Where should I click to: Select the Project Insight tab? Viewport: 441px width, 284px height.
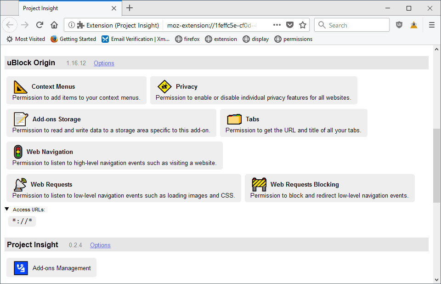70,8
